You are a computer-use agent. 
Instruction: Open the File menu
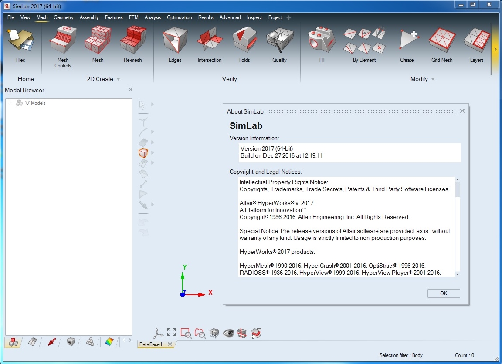point(10,17)
